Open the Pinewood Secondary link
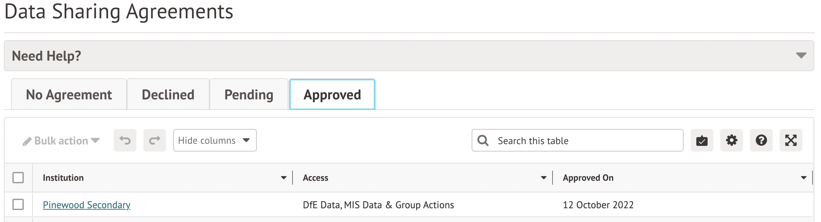 tap(87, 205)
